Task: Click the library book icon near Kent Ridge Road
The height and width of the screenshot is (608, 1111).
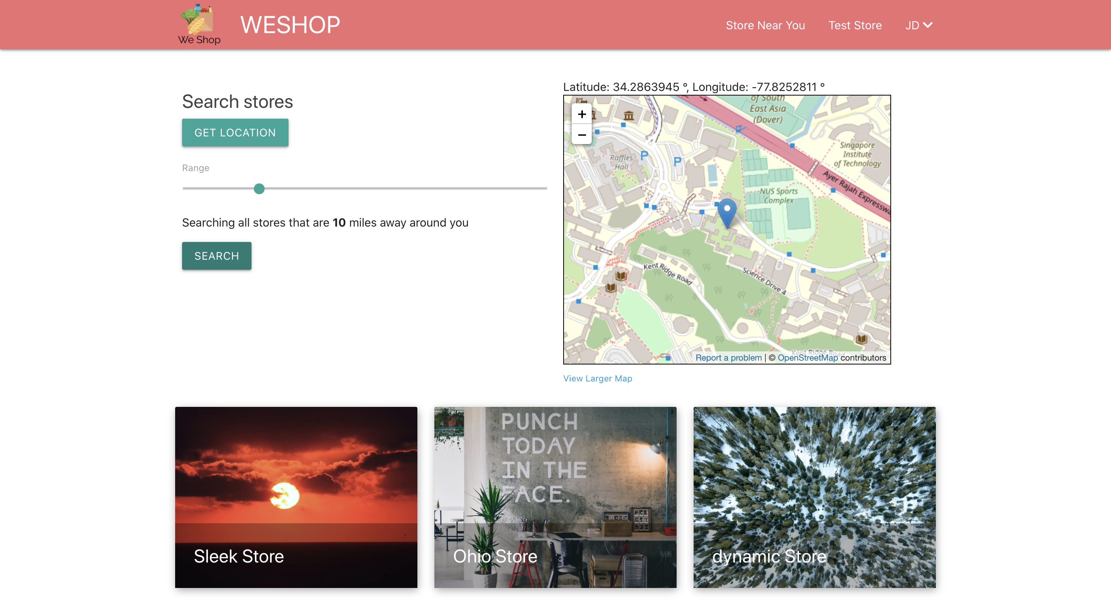Action: 621,276
